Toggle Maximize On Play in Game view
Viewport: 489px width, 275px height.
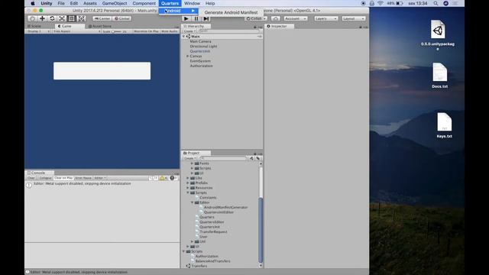(146, 31)
